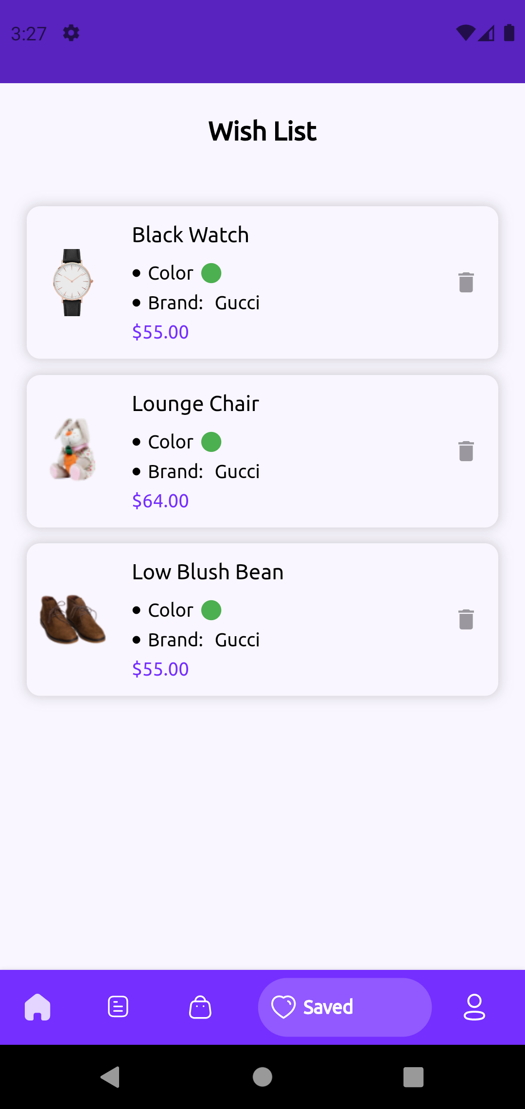Open the shopping bag cart

tap(200, 1007)
